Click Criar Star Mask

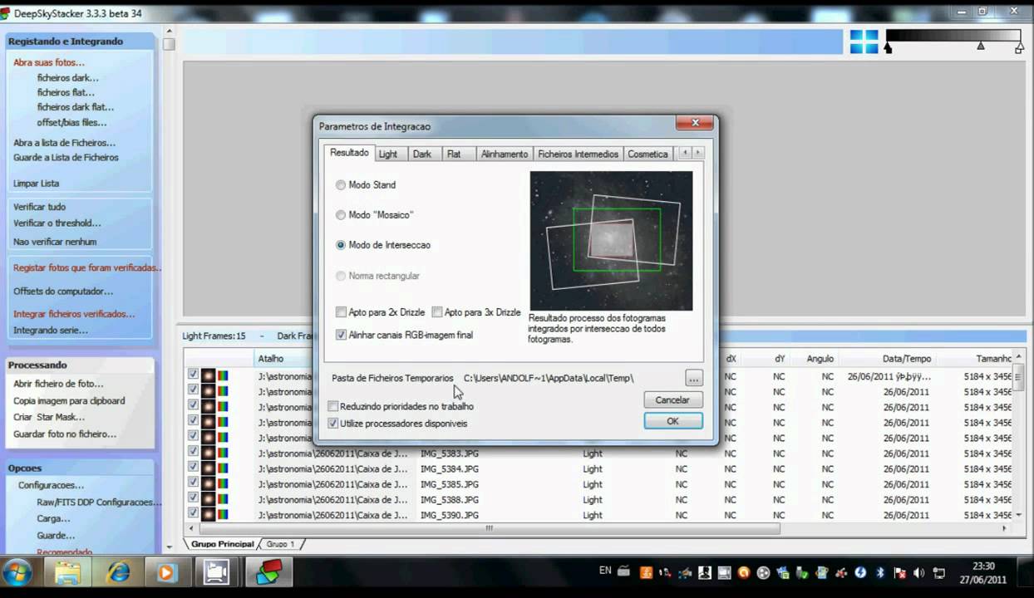click(x=49, y=417)
